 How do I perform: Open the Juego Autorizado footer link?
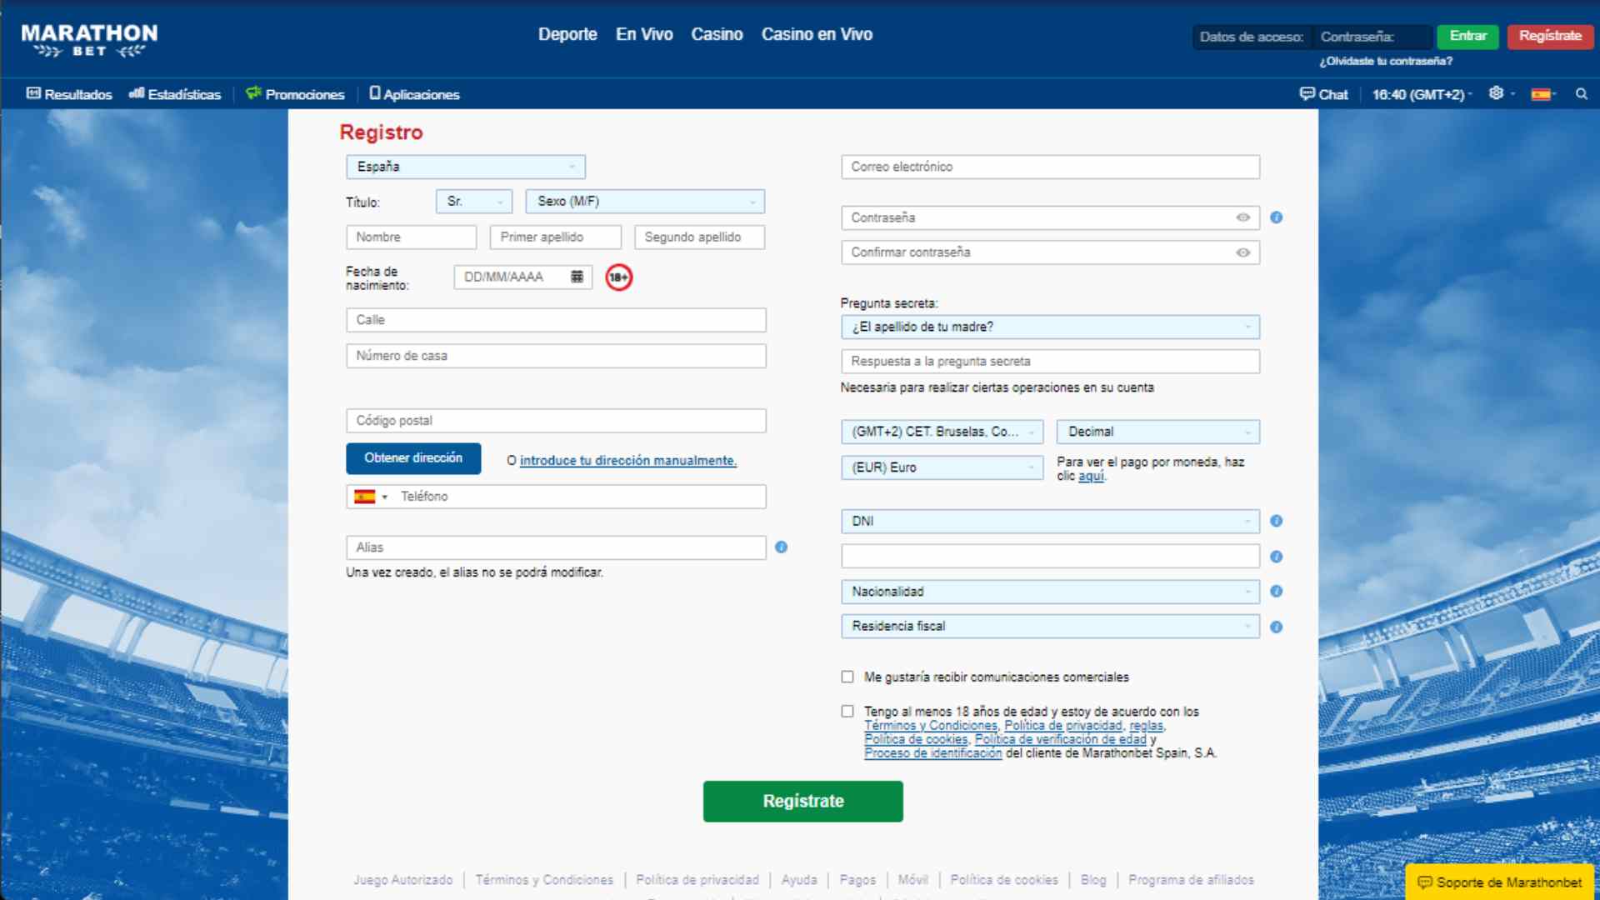[403, 880]
